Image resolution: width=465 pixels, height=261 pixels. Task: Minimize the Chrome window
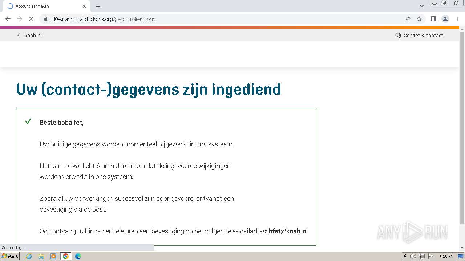(434, 3)
